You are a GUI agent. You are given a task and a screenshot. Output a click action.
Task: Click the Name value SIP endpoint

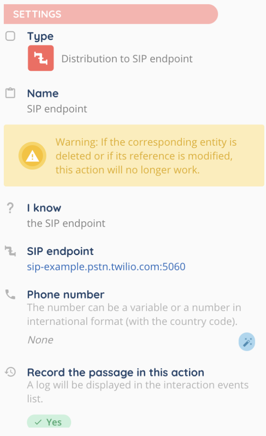click(57, 109)
